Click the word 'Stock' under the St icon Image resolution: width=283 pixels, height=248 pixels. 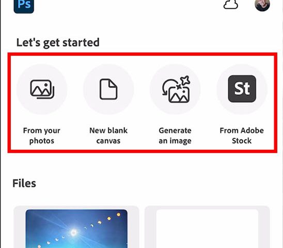pyautogui.click(x=242, y=141)
